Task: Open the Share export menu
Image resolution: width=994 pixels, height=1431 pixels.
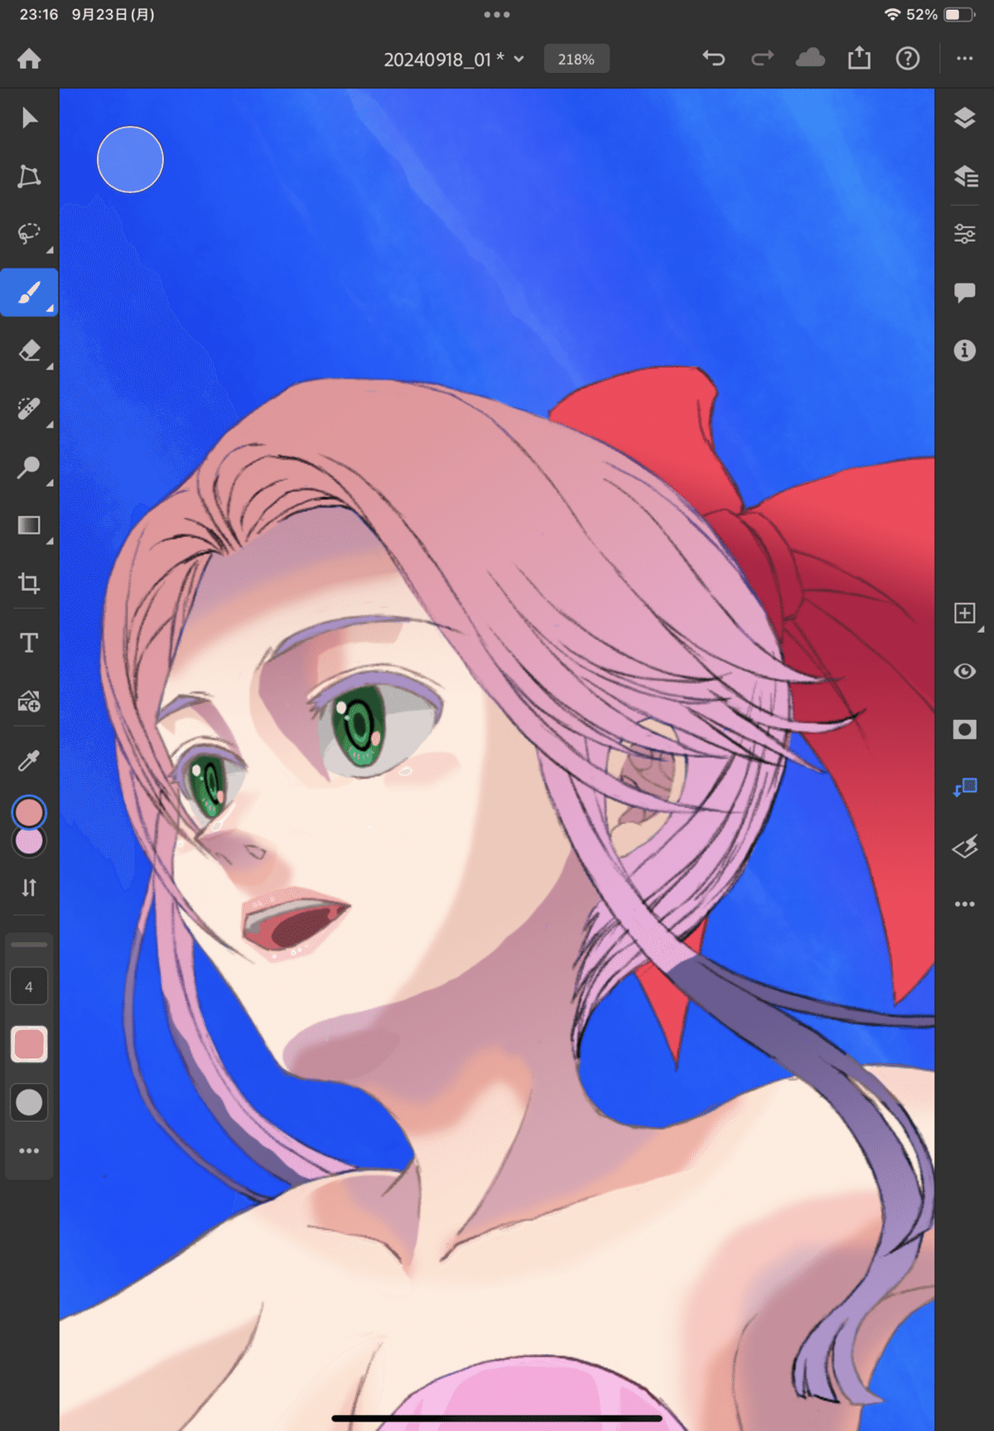Action: [859, 58]
